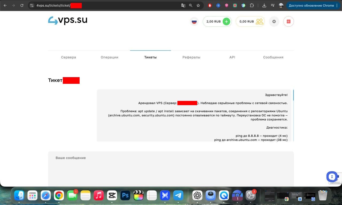Click Доступно обновление Chrome button

coord(311,5)
